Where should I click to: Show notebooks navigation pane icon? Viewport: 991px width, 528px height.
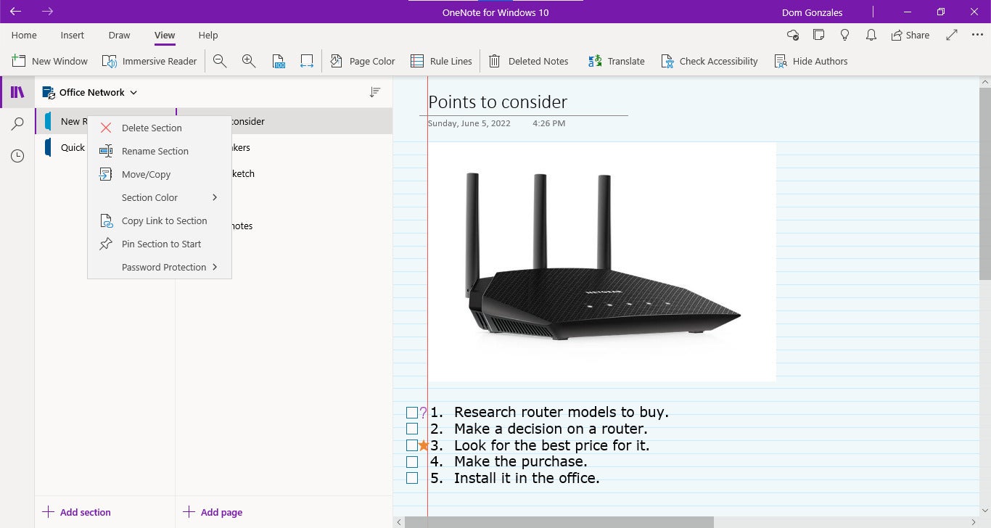tap(17, 92)
